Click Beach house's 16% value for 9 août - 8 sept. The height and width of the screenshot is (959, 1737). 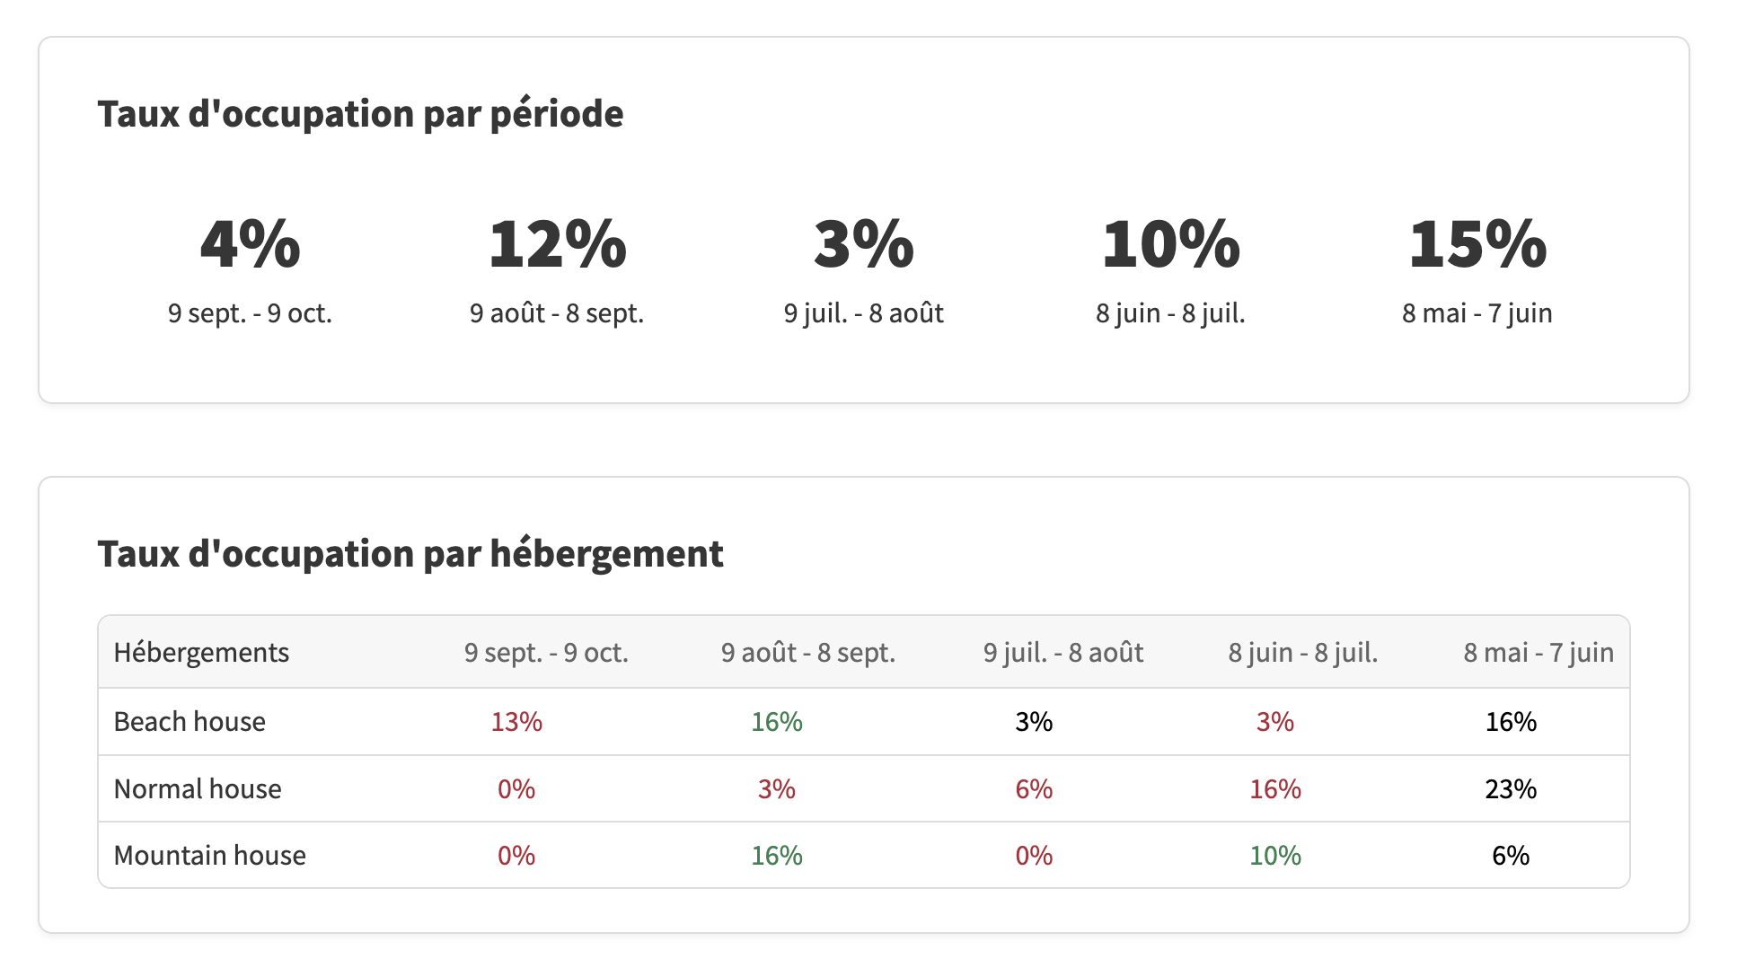pyautogui.click(x=777, y=722)
